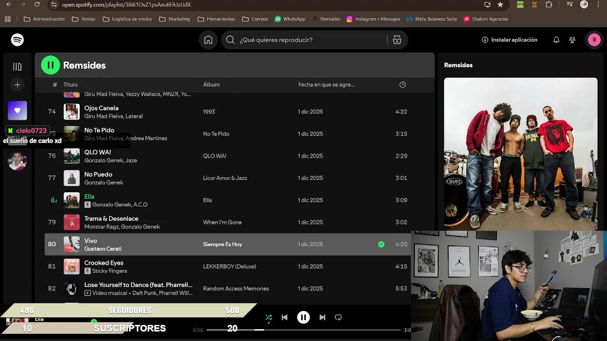607x341 pixels.
Task: Click QLO WA! track title
Action: [x=98, y=153]
